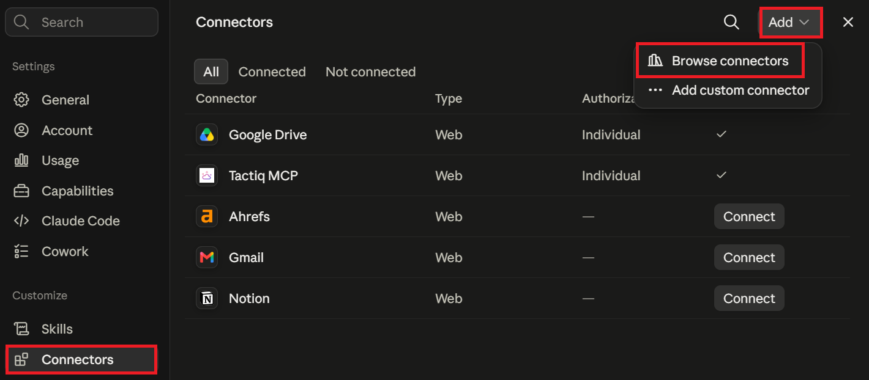Click the Claude Code brackets icon
The height and width of the screenshot is (380, 869).
click(21, 221)
